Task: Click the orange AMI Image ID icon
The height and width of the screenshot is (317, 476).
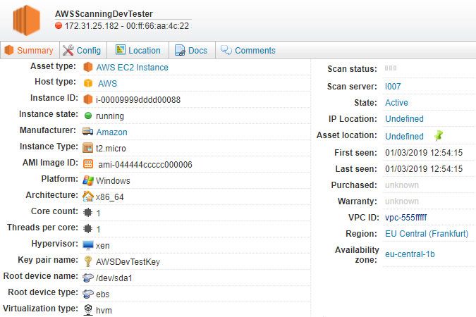Action: 88,164
